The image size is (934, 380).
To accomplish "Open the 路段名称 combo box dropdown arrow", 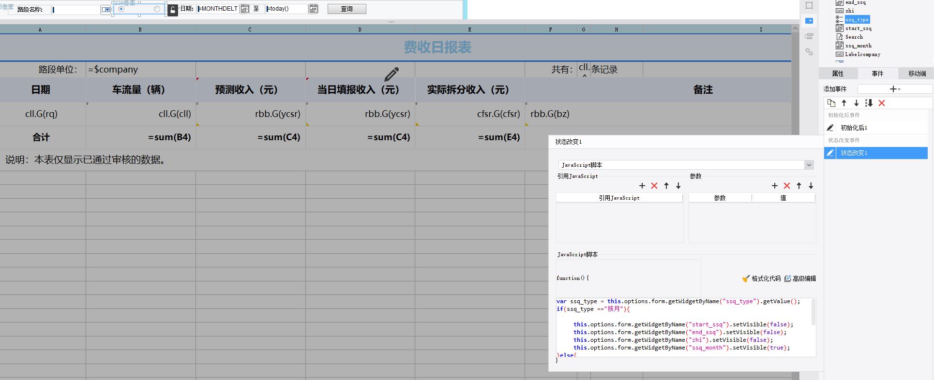I will click(106, 10).
